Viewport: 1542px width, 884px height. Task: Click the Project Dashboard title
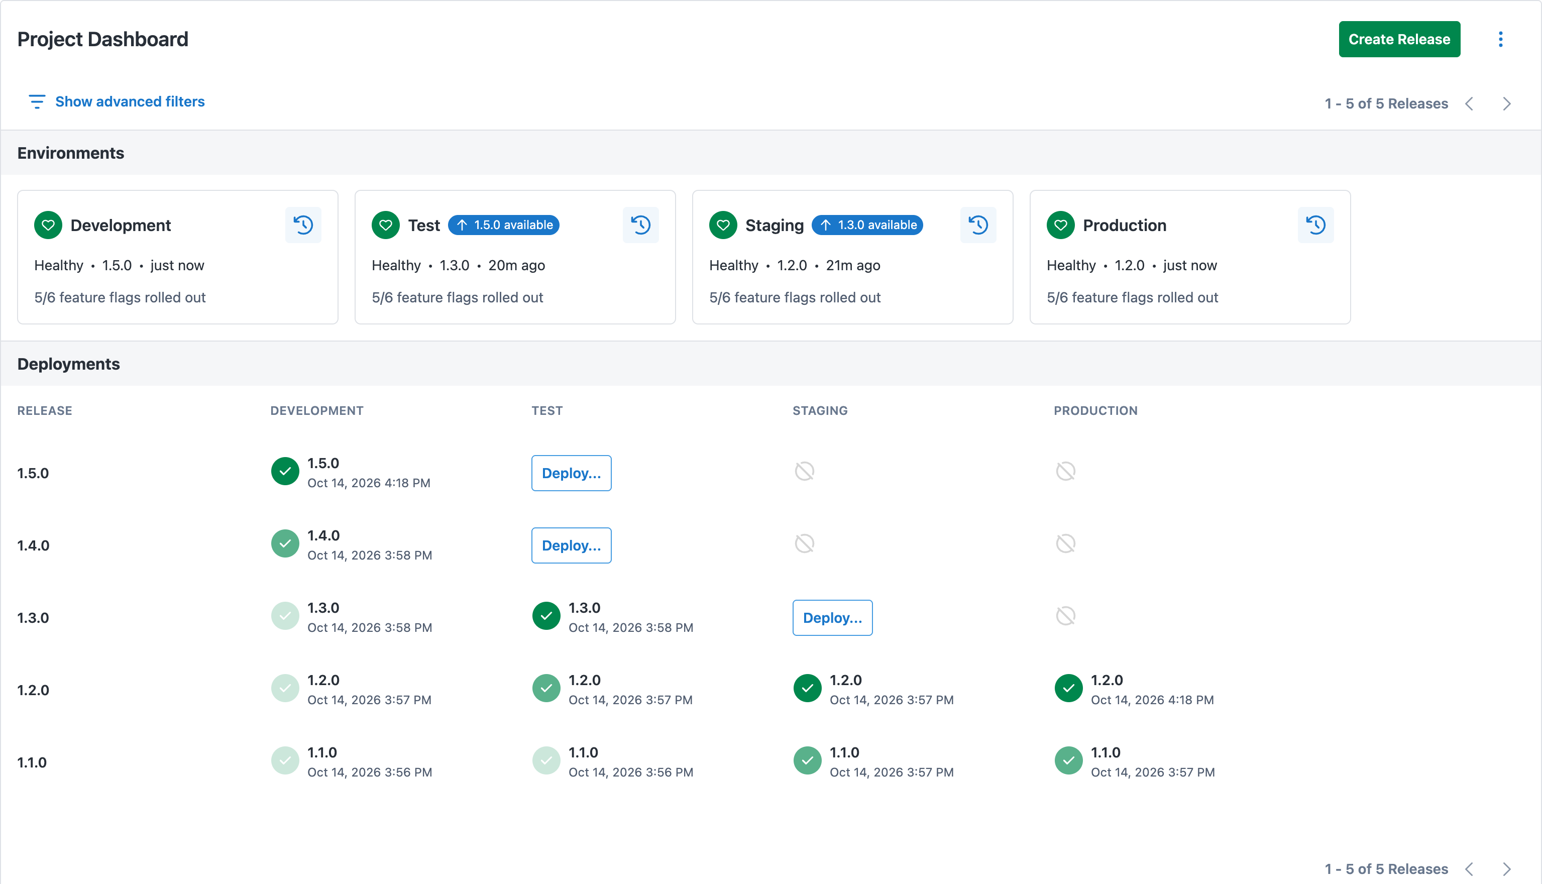tap(102, 40)
